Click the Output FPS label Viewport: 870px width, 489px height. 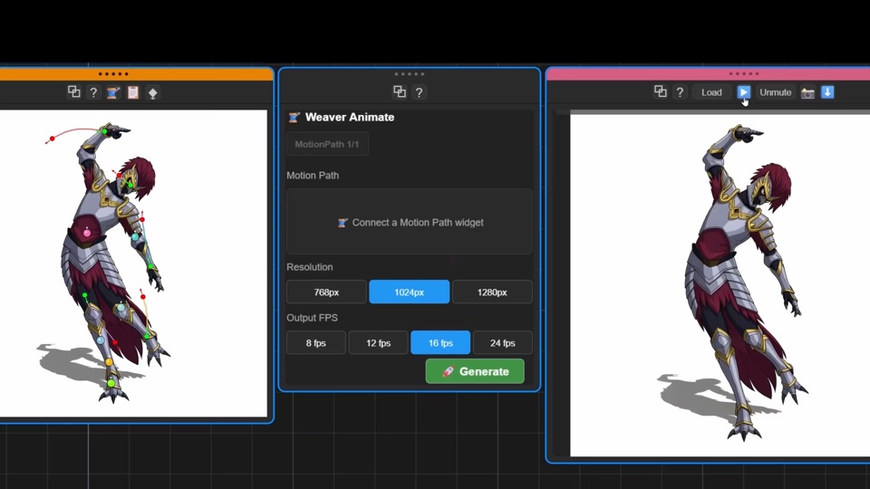[312, 318]
